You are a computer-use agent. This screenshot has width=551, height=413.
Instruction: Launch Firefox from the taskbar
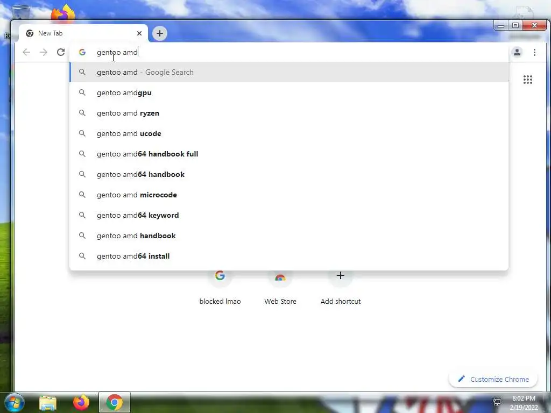(81, 402)
